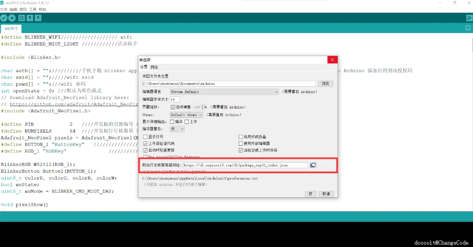The height and width of the screenshot is (247, 473).
Task: Click the Verify (checkmark) toolbar icon
Action: click(x=4, y=18)
